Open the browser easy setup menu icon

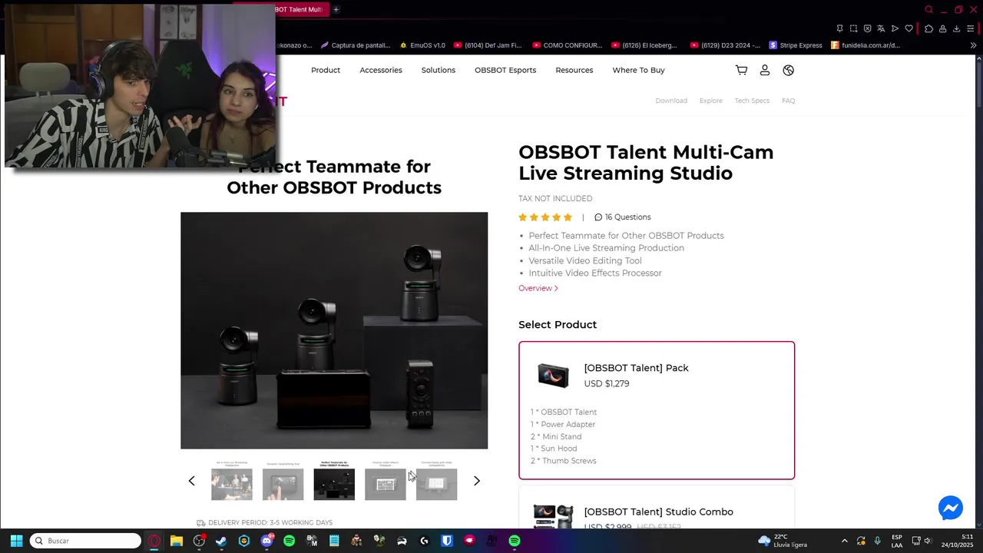(x=971, y=28)
